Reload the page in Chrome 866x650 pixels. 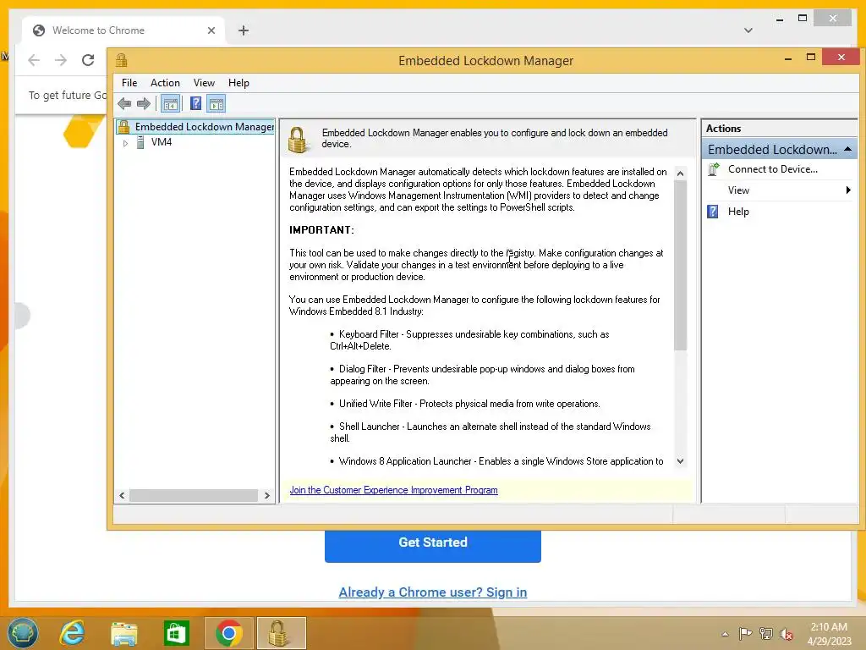coord(88,60)
